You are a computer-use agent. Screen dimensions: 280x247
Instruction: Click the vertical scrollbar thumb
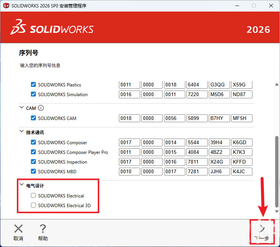[276, 171]
